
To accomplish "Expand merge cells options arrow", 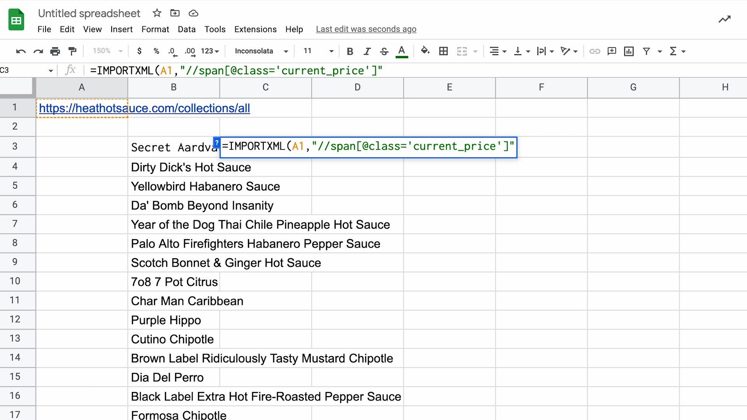I will [x=475, y=51].
